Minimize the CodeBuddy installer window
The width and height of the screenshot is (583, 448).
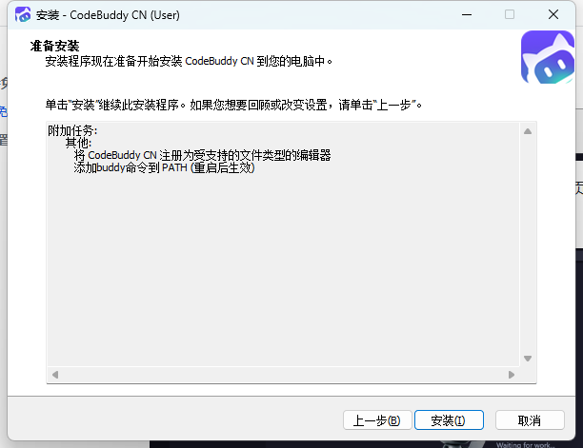(467, 15)
